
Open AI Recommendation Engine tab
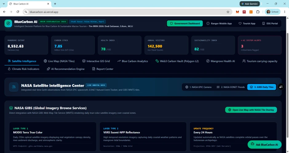coord(65,69)
